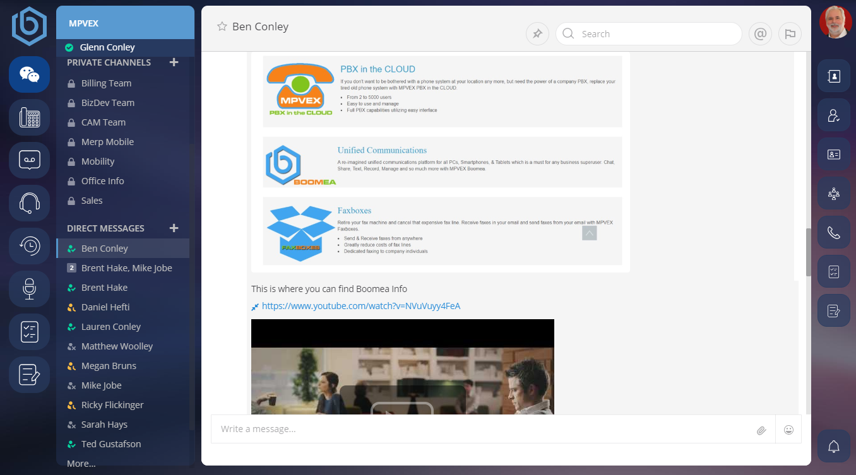
Task: Add a new private channel with plus
Action: (x=174, y=62)
